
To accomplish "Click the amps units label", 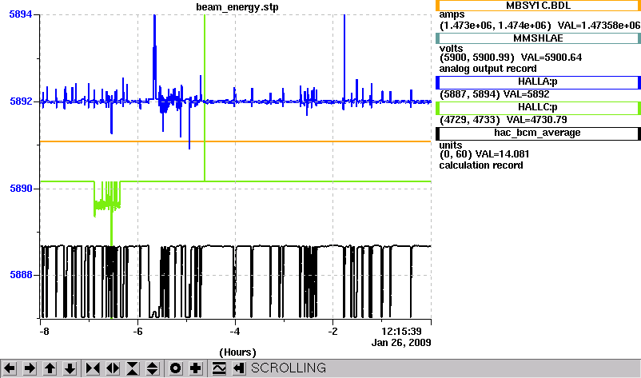I will coord(452,14).
